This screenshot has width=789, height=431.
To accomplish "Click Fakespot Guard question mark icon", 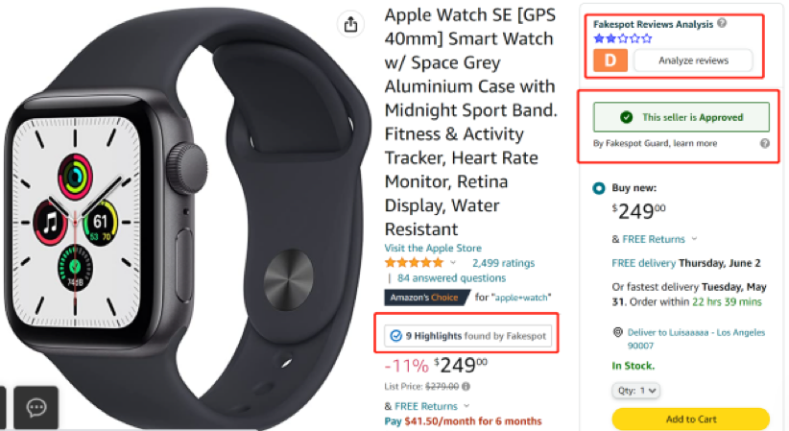I will tap(765, 143).
